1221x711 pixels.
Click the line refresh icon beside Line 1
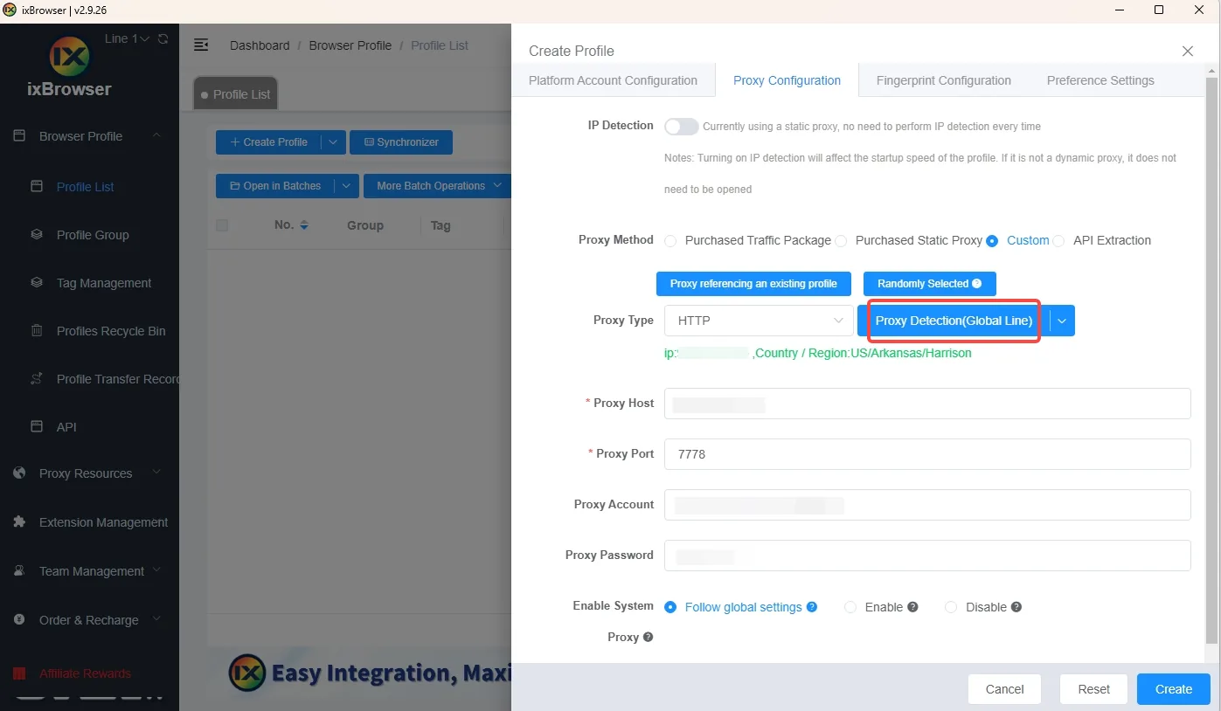tap(163, 38)
